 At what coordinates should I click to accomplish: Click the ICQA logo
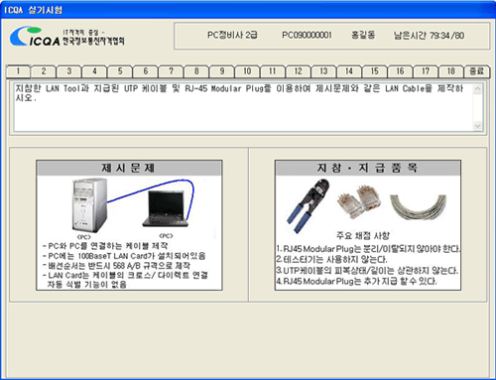(x=67, y=36)
